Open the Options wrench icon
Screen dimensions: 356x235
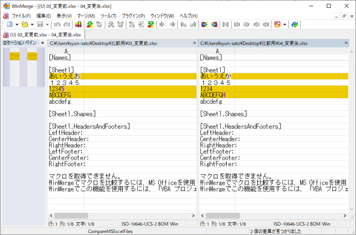tap(278, 24)
